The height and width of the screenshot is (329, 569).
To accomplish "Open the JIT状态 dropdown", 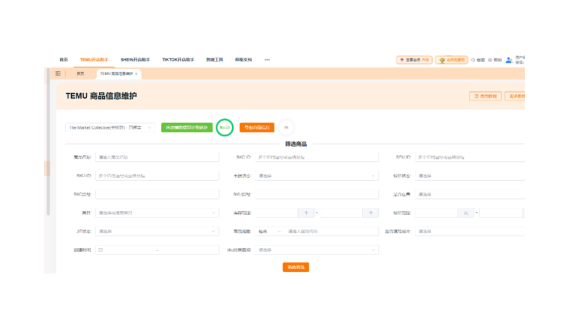I will pos(157,231).
